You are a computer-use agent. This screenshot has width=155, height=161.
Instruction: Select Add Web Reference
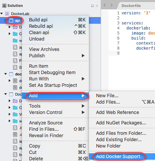pos(122,112)
